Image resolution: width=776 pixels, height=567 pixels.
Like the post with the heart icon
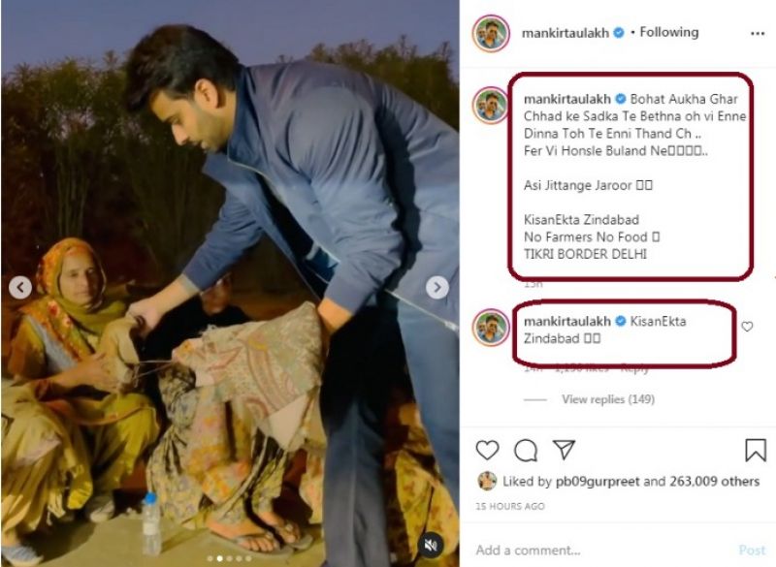(488, 450)
